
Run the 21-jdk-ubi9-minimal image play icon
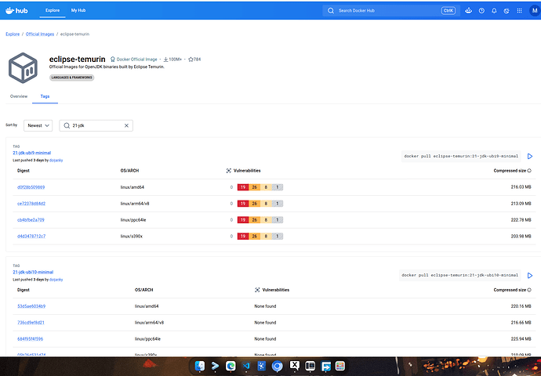pos(530,156)
